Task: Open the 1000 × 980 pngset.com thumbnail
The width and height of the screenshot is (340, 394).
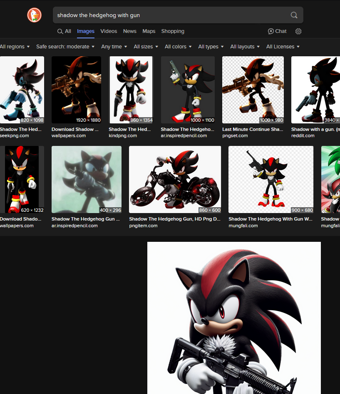Action: pos(253,90)
